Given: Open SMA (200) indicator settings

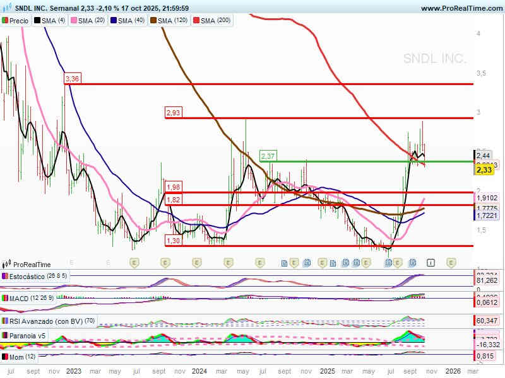Looking at the screenshot, I should 212,21.
